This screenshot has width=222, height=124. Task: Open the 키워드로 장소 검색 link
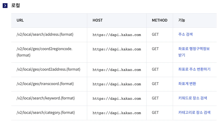pos(193,98)
